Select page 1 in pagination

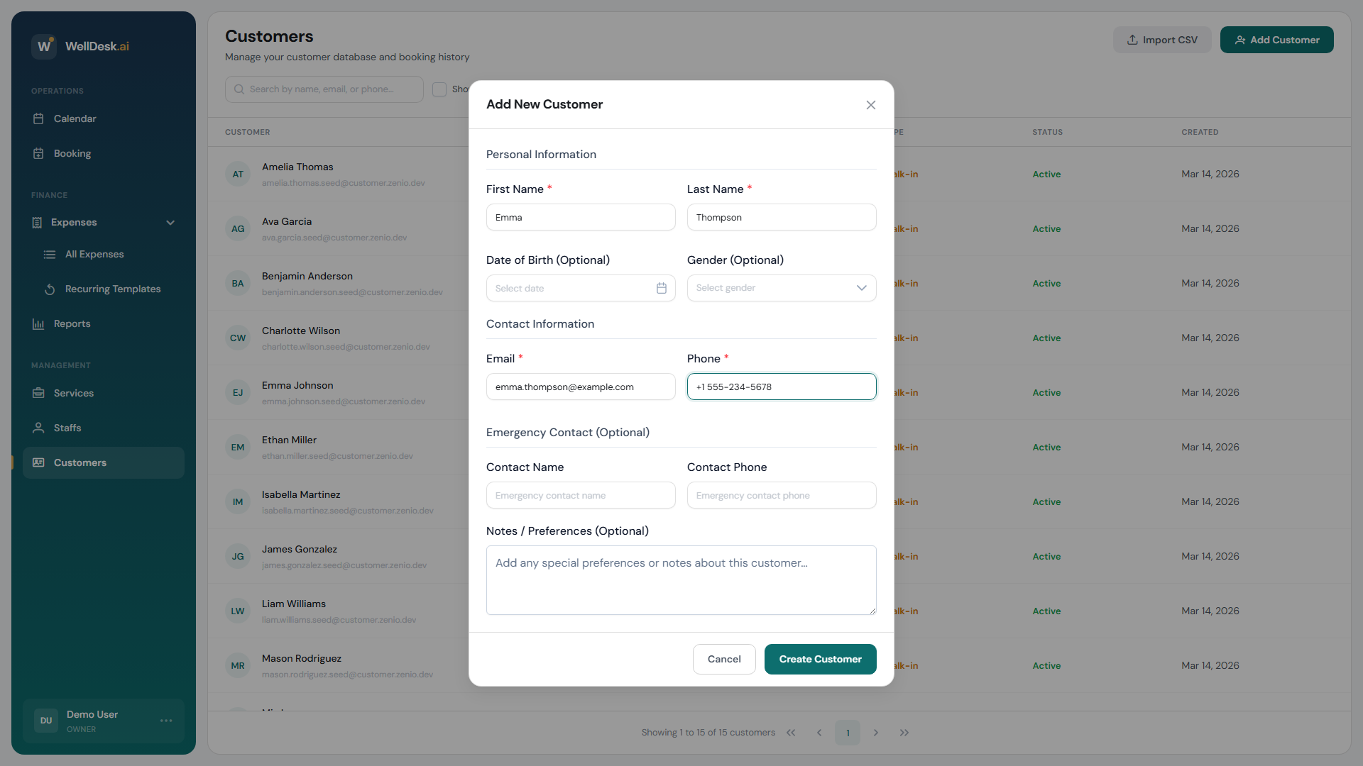(x=848, y=733)
